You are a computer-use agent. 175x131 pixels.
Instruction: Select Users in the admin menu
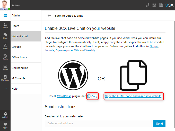pyautogui.click(x=26, y=26)
